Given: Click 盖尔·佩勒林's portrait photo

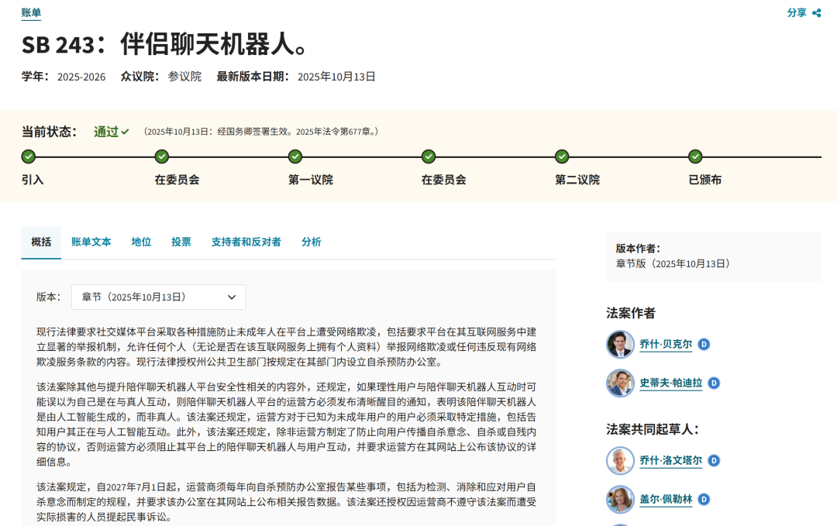Looking at the screenshot, I should coord(620,500).
